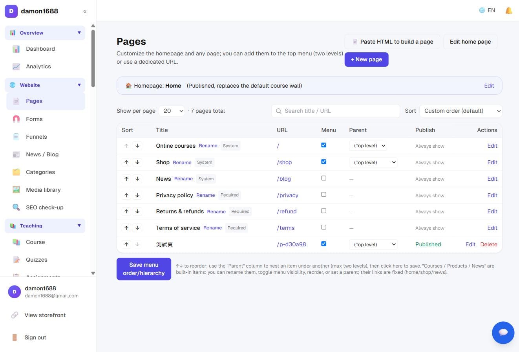Go to Forms in the sidebar
This screenshot has width=519, height=352.
tap(46, 119)
